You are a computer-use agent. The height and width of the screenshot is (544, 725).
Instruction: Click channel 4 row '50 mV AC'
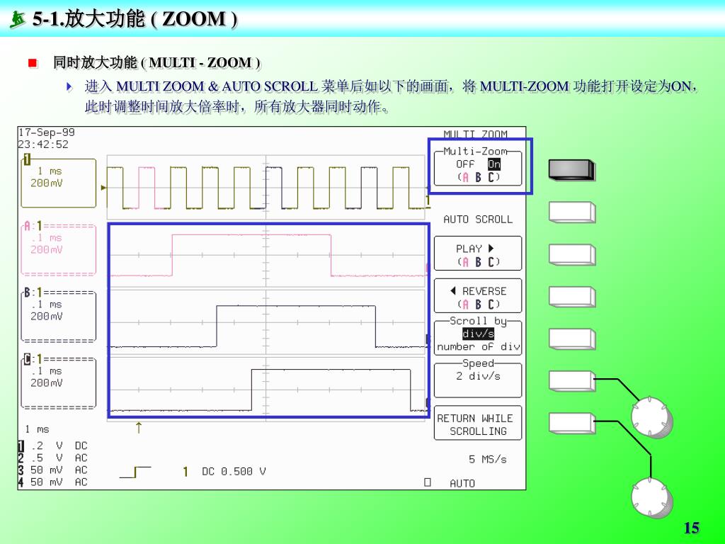coord(52,482)
